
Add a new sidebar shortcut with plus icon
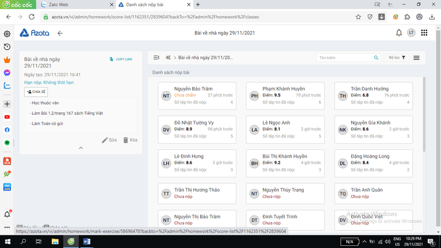coord(7,104)
